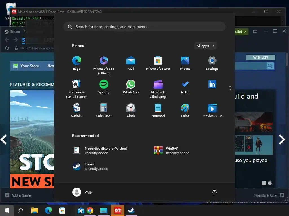The height and width of the screenshot is (216, 289).
Task: Launch the Photos app
Action: pyautogui.click(x=185, y=63)
